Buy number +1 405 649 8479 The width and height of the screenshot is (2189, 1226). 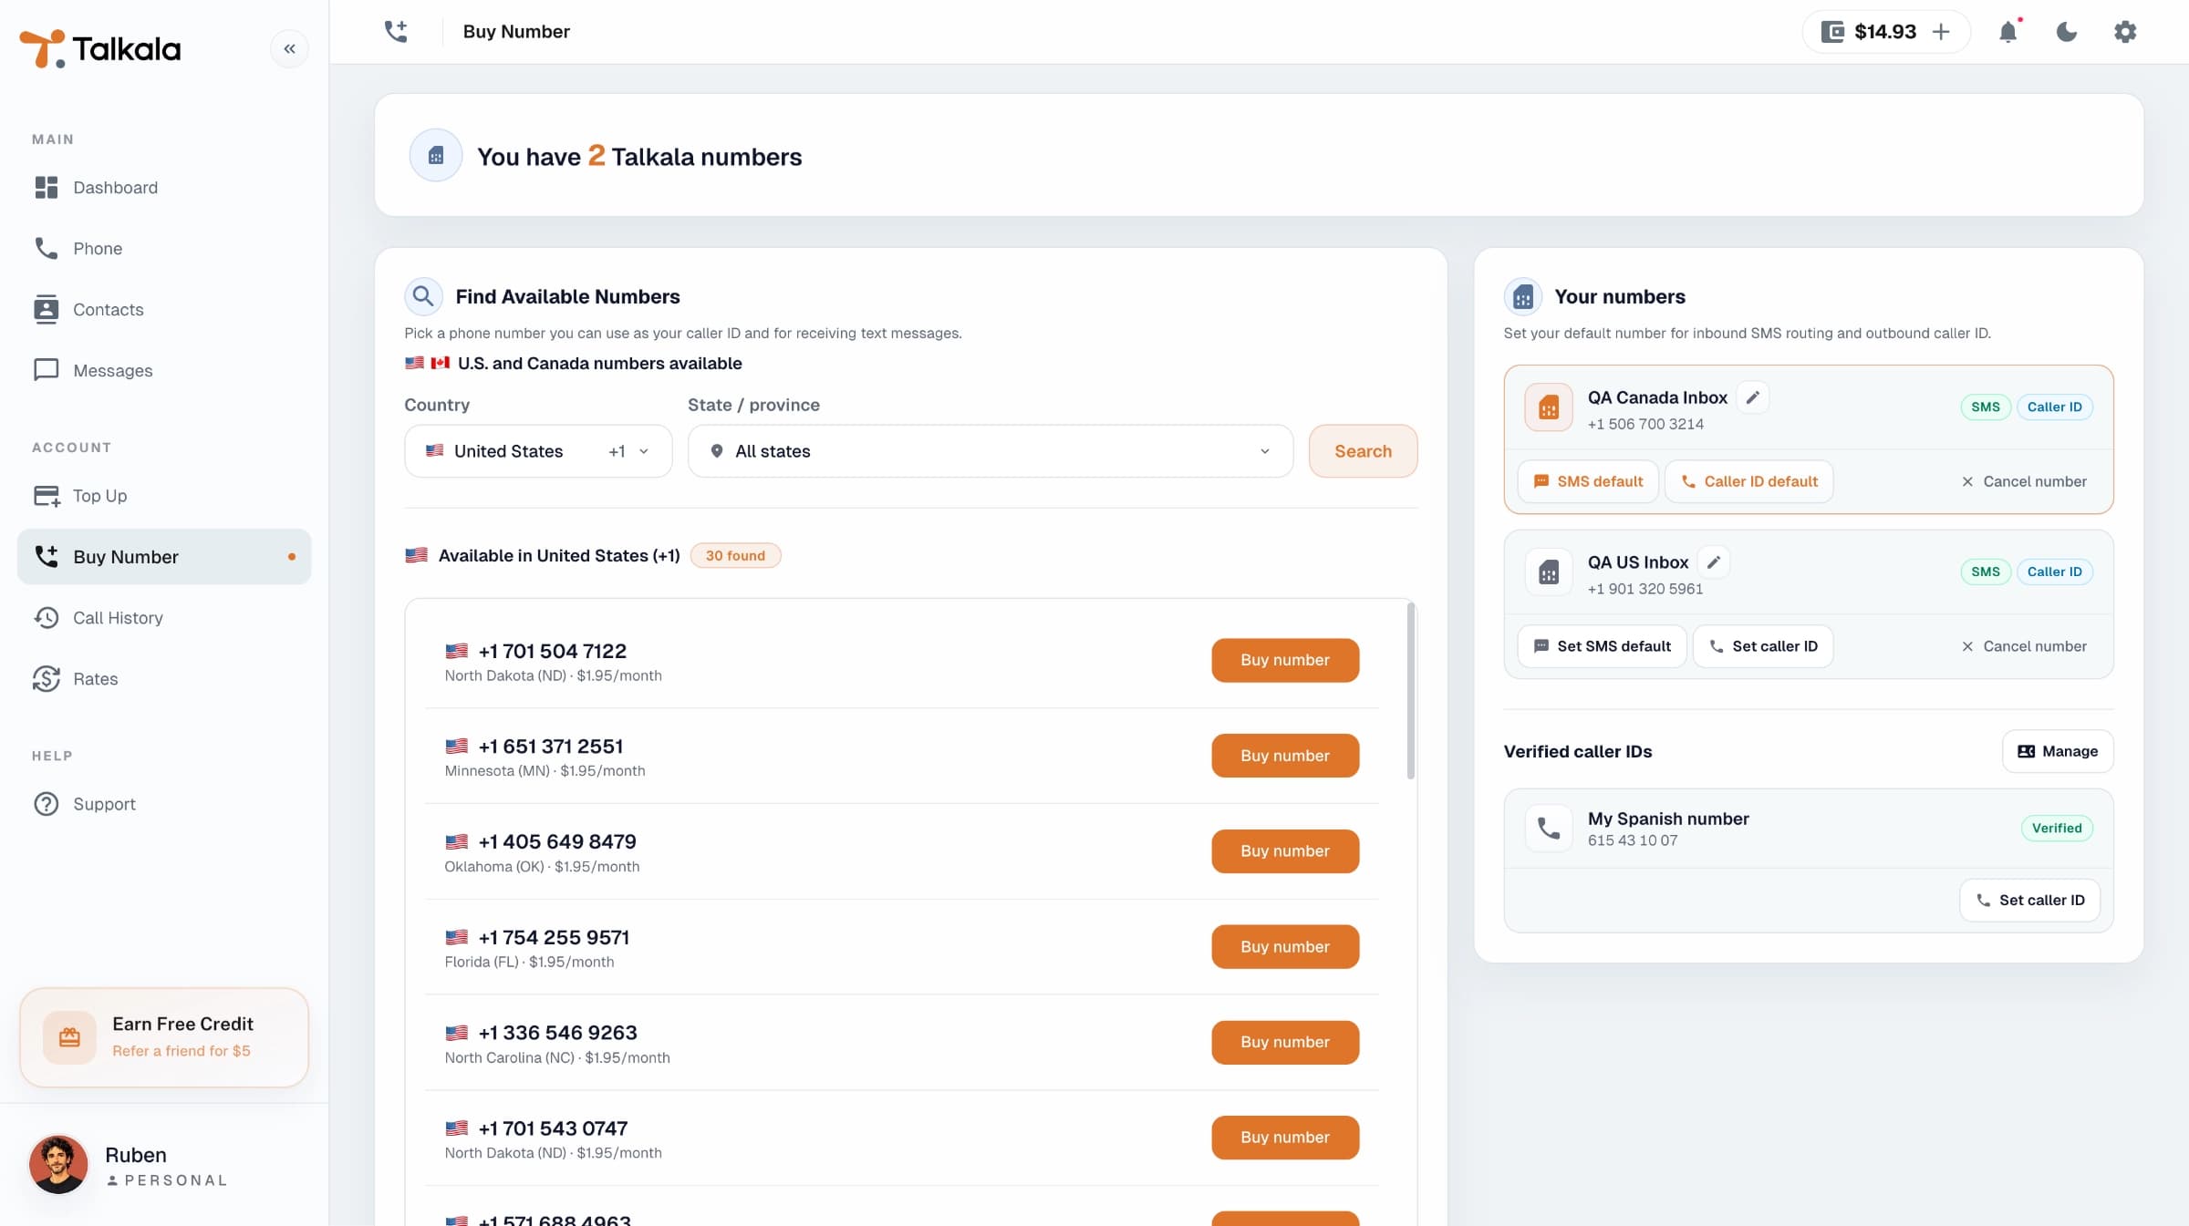point(1285,850)
